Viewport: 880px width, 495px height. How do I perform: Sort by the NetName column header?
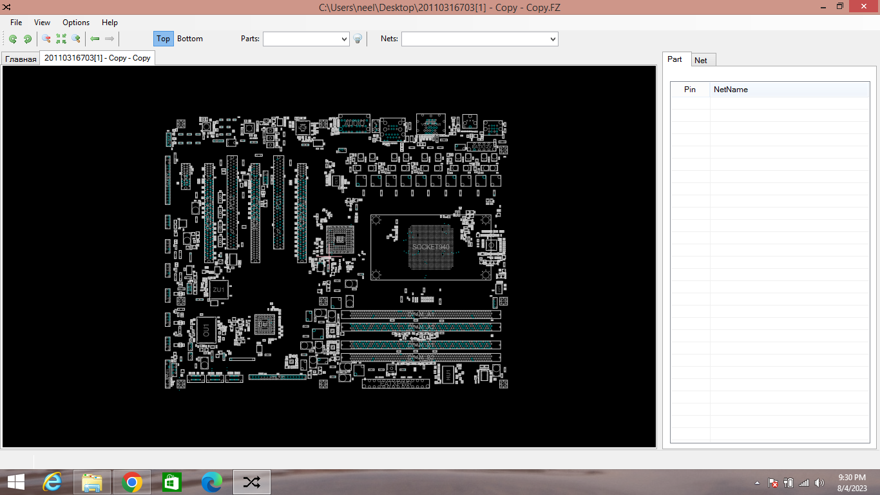731,90
